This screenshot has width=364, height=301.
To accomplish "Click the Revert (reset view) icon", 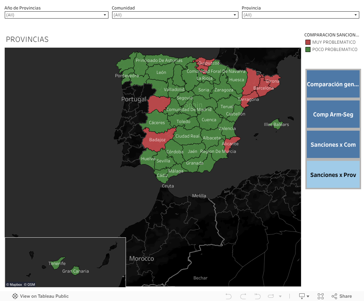I will (257, 296).
